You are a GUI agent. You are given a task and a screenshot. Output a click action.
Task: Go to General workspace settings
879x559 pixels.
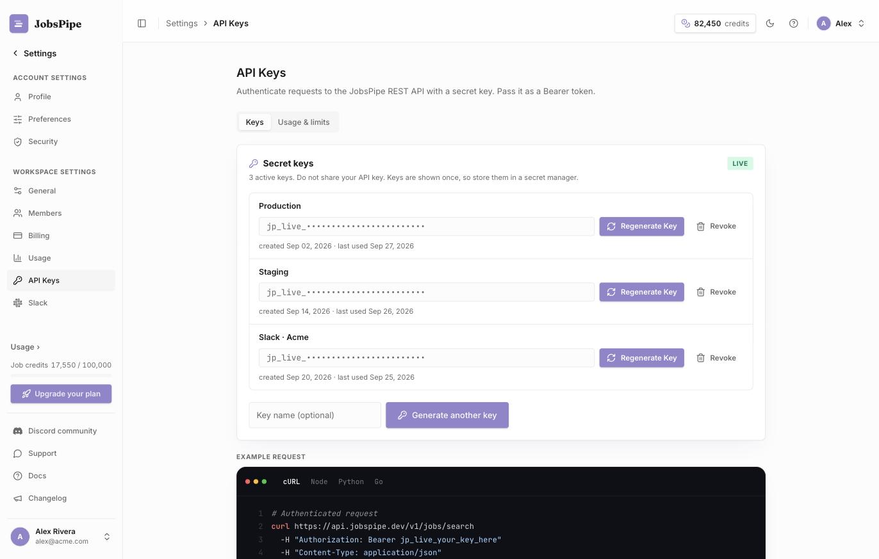[61, 191]
